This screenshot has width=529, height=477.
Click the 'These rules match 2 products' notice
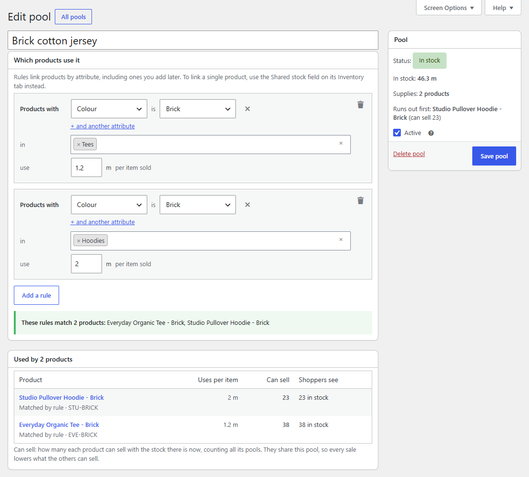pos(193,323)
